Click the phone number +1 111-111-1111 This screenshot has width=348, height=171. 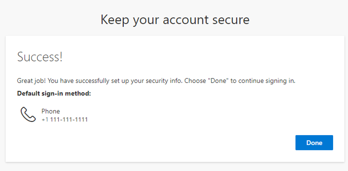click(64, 119)
